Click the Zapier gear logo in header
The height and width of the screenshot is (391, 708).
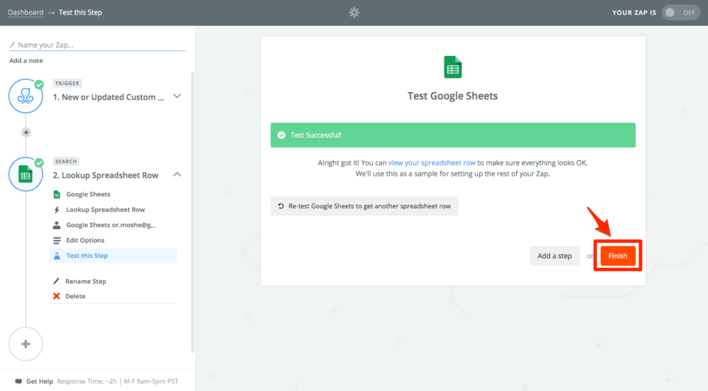[x=354, y=12]
